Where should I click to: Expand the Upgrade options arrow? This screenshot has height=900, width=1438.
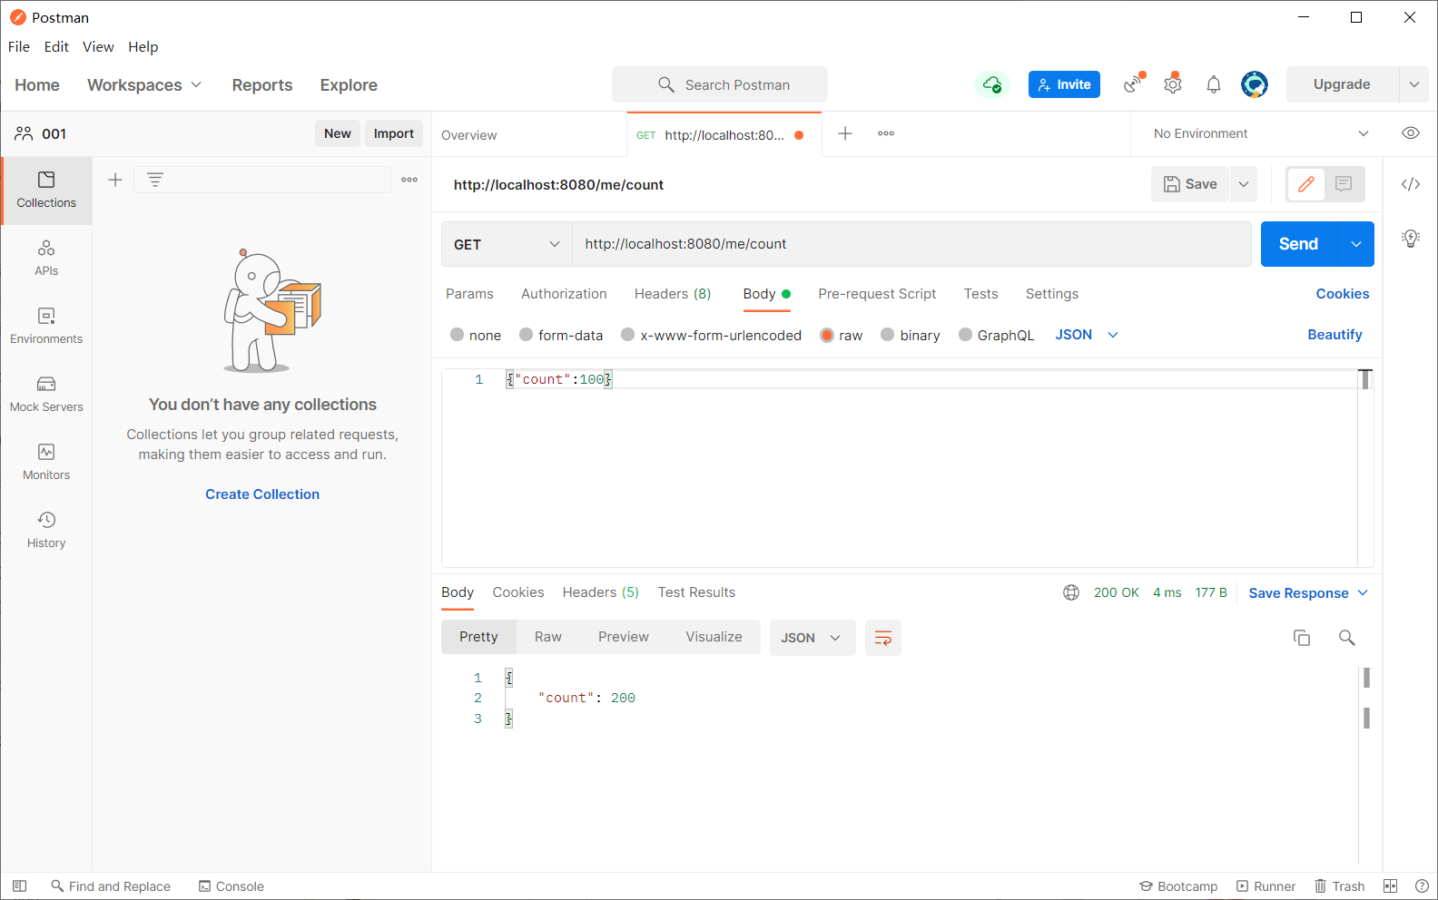(x=1413, y=84)
